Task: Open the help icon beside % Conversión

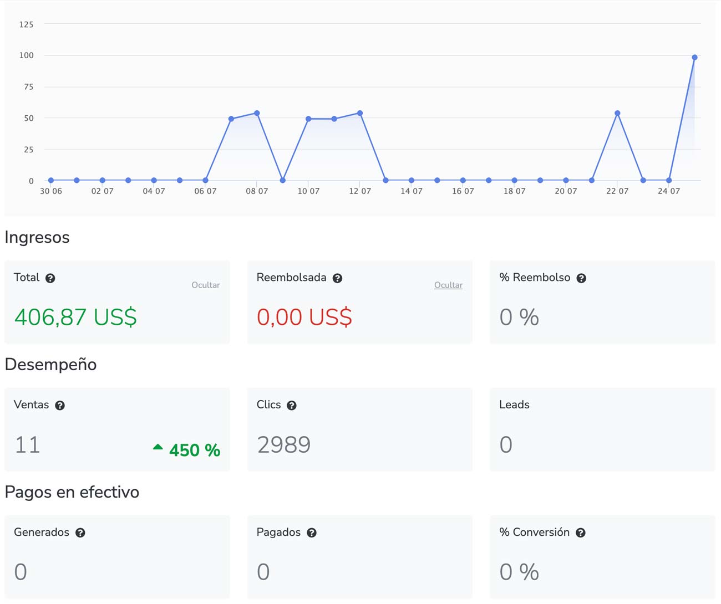Action: (581, 533)
